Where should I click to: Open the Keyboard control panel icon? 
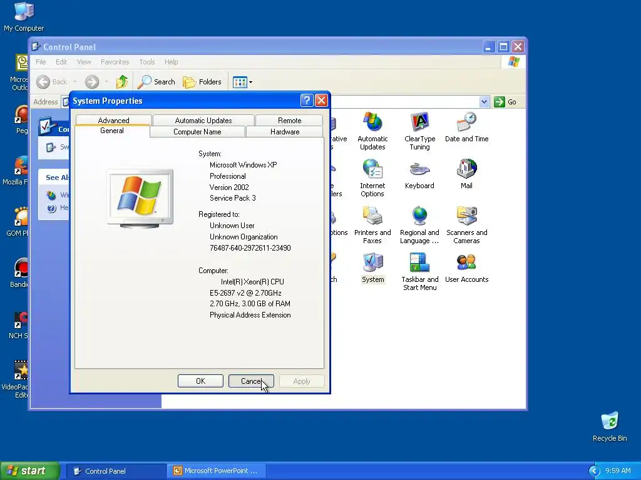[419, 174]
